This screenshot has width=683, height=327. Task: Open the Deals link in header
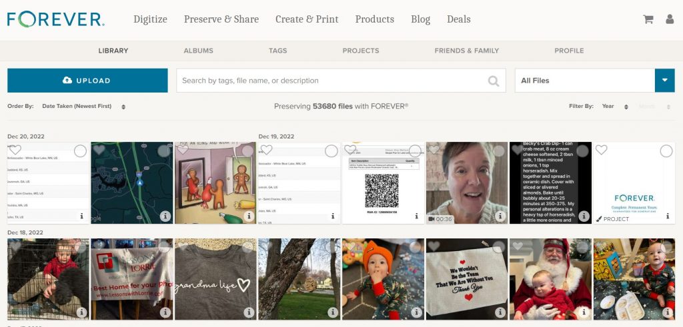(459, 19)
